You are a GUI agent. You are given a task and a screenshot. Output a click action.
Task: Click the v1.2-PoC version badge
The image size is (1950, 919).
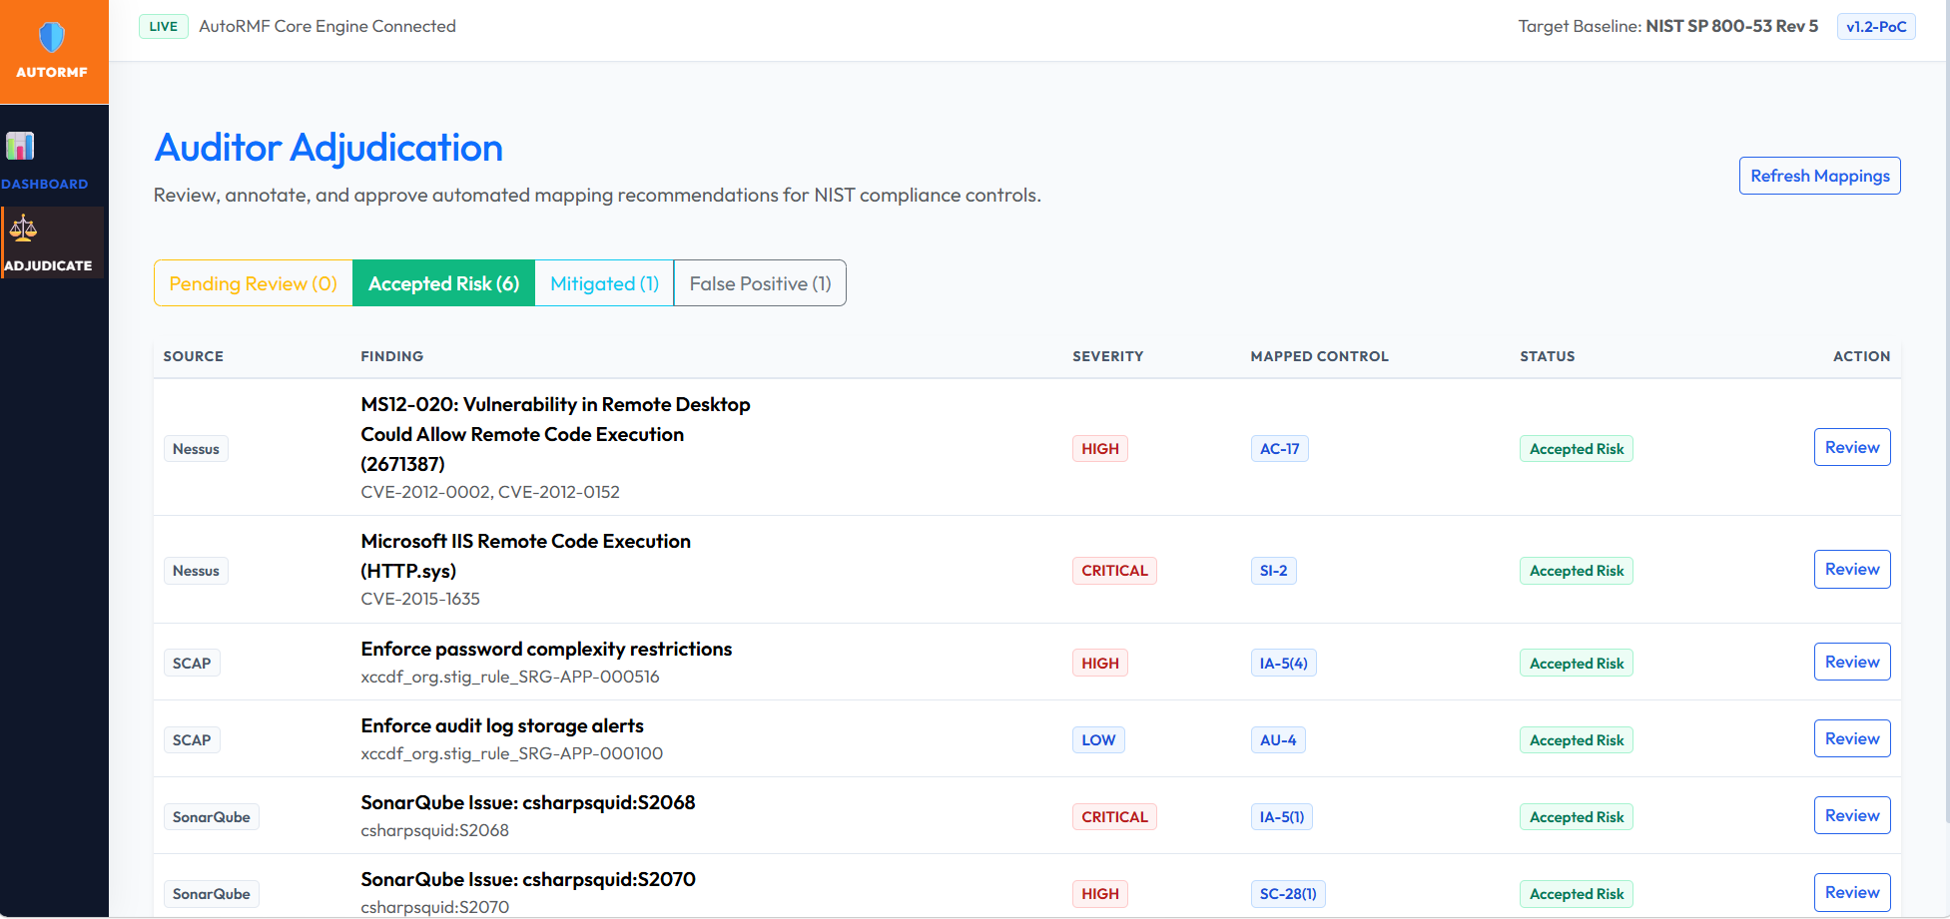click(1876, 26)
